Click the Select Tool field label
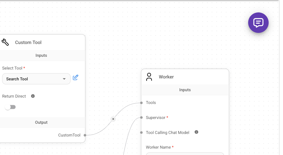This screenshot has height=155, width=283. [12, 68]
